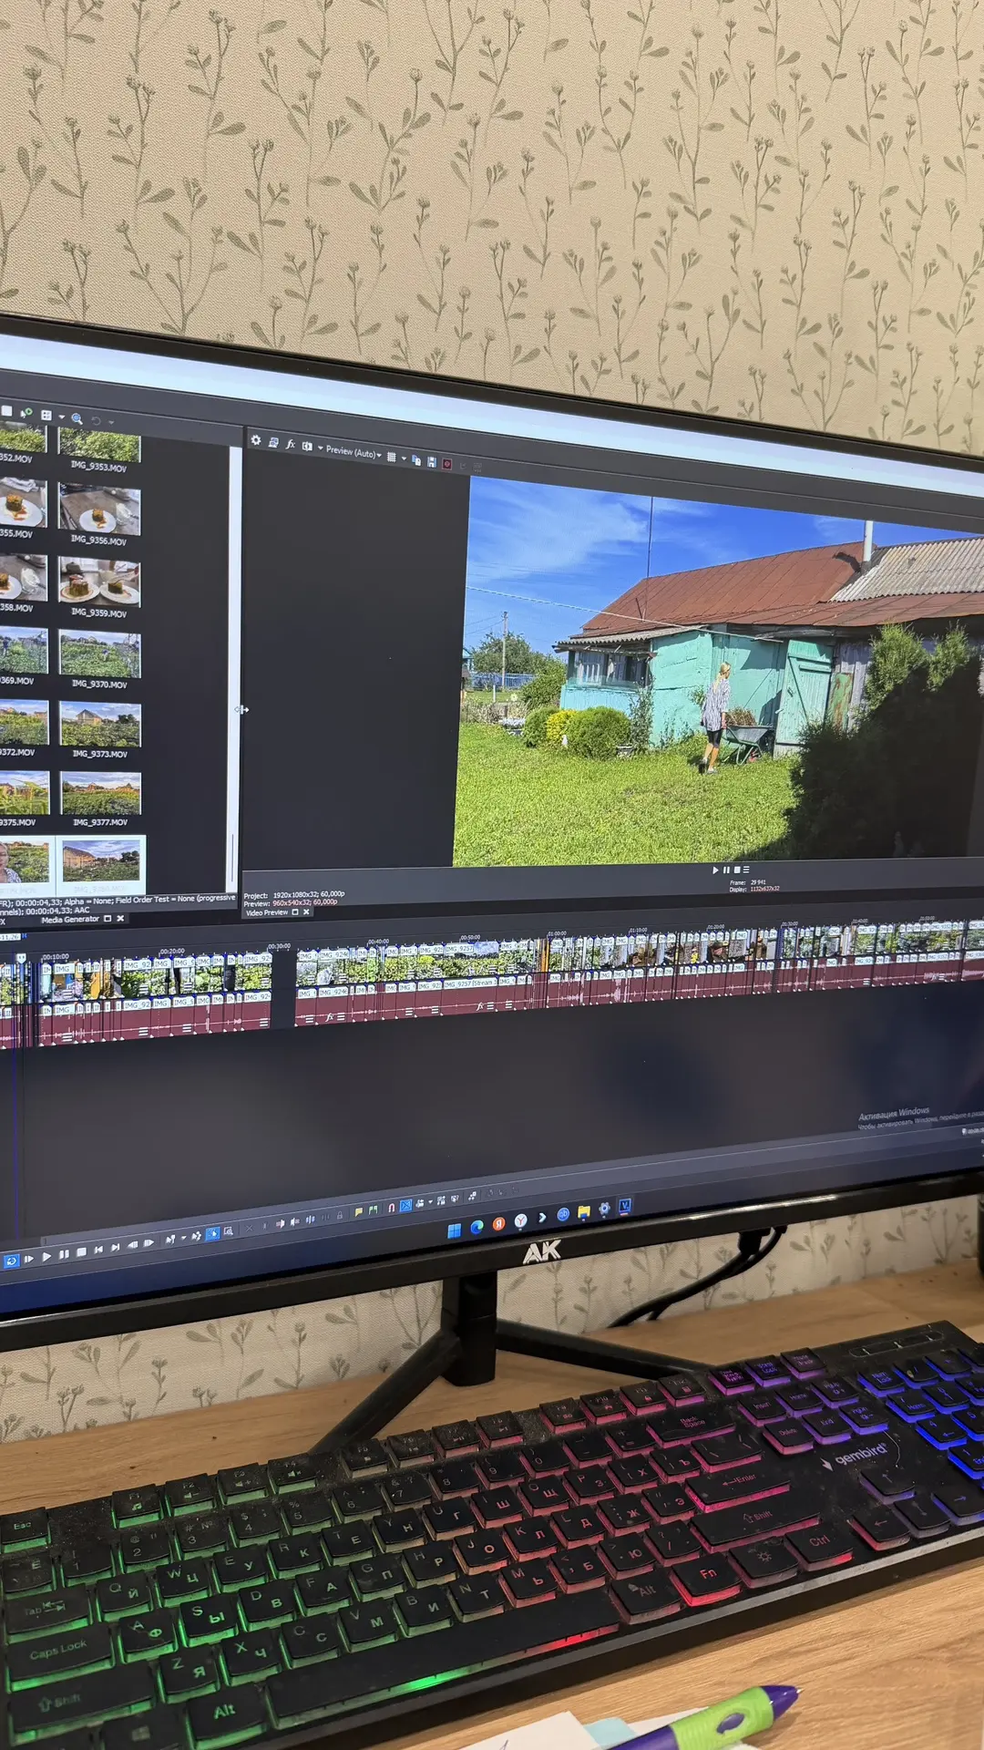Toggle the highlighted Automatic Crossfades icon
The image size is (984, 1750).
[x=406, y=1205]
